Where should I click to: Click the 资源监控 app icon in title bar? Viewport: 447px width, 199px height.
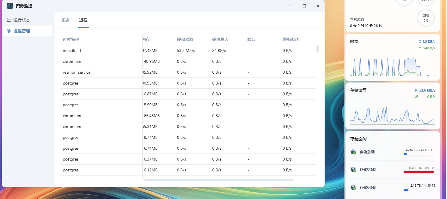[10, 6]
